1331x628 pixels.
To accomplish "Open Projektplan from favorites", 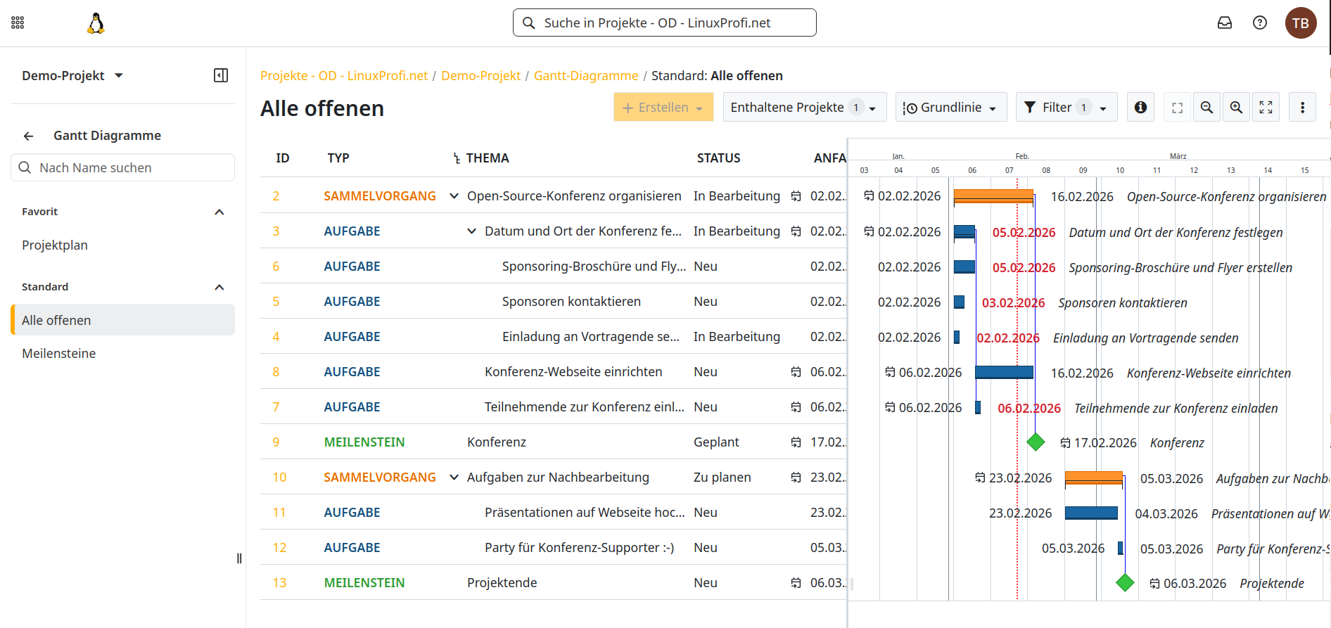I will [55, 245].
